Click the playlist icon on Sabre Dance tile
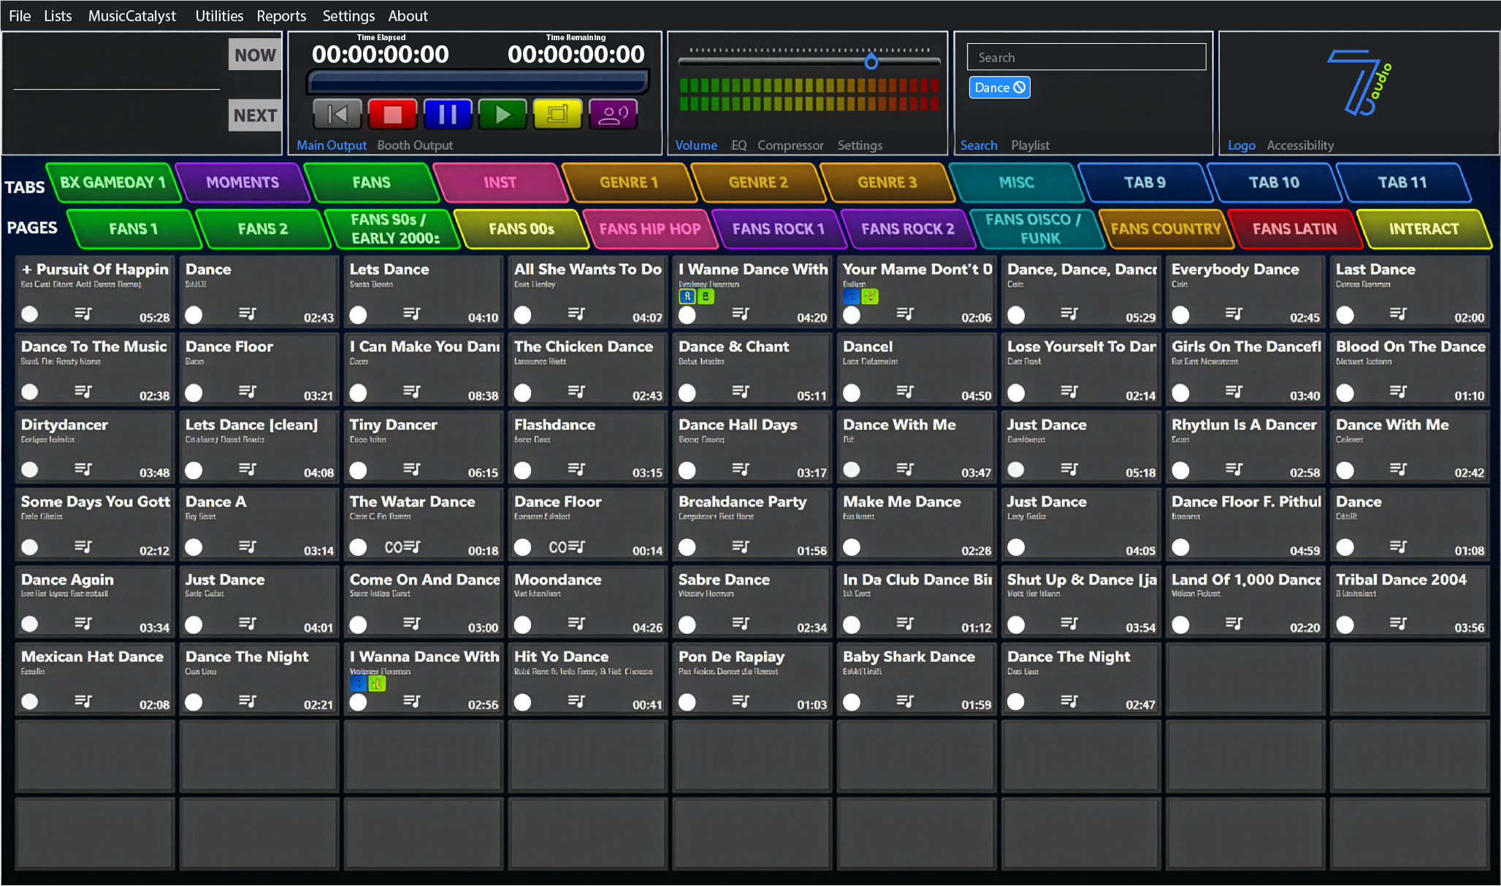Screen dimensions: 1501x886 741,624
